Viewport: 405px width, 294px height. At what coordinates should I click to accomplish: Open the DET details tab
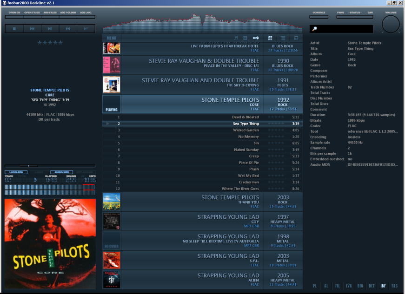coord(372,286)
